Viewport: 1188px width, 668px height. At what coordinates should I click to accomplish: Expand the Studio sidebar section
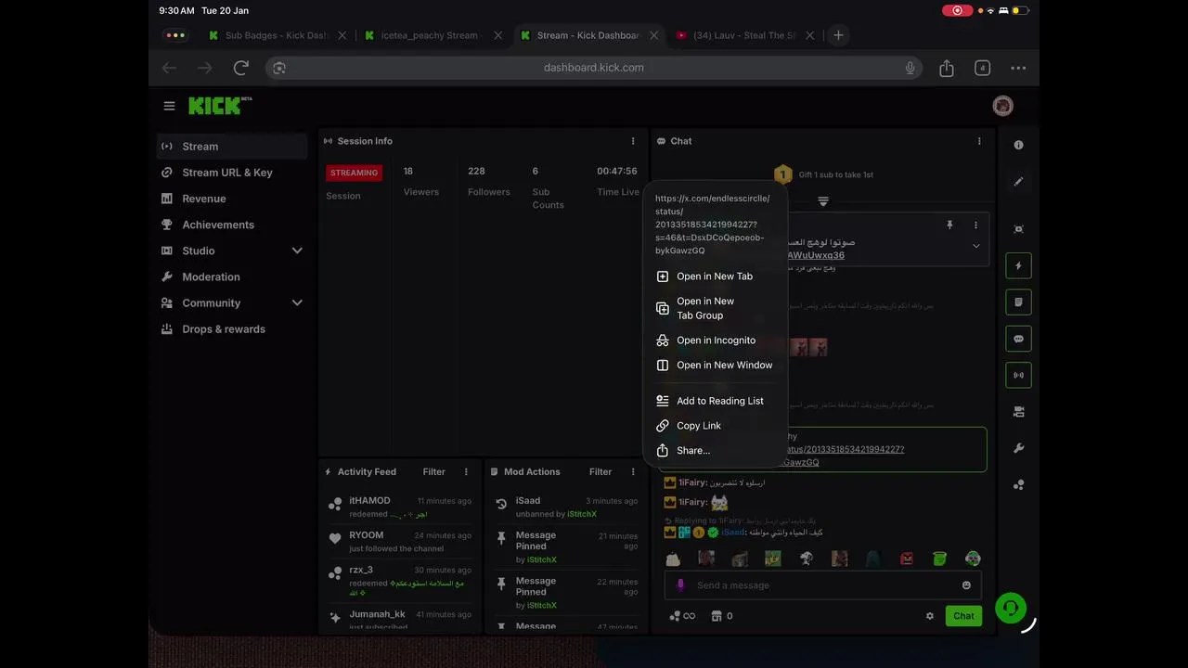297,250
